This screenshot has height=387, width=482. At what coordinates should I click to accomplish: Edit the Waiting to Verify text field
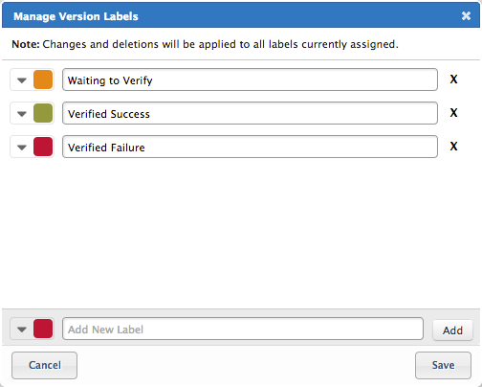[x=250, y=80]
